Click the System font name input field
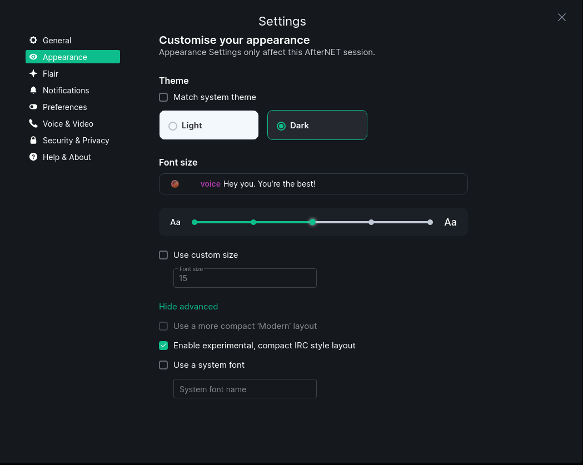Image resolution: width=583 pixels, height=465 pixels. pos(245,389)
